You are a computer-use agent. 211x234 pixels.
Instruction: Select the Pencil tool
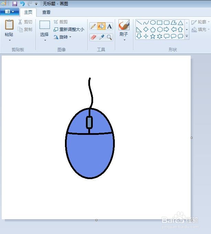point(93,26)
